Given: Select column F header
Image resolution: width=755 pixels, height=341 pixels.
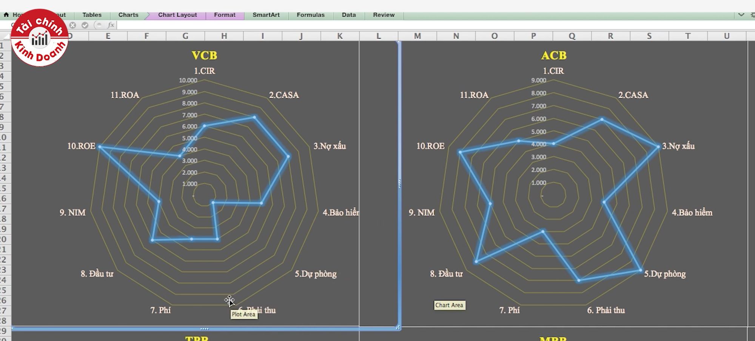Looking at the screenshot, I should [146, 36].
